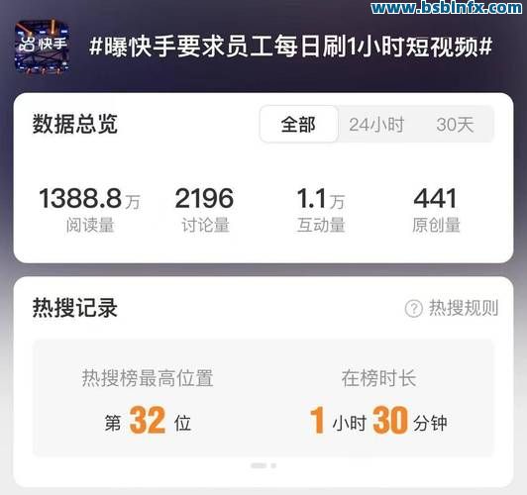This screenshot has width=527, height=495.
Task: Click the 2196 讨论量 statistic
Action: tap(205, 210)
